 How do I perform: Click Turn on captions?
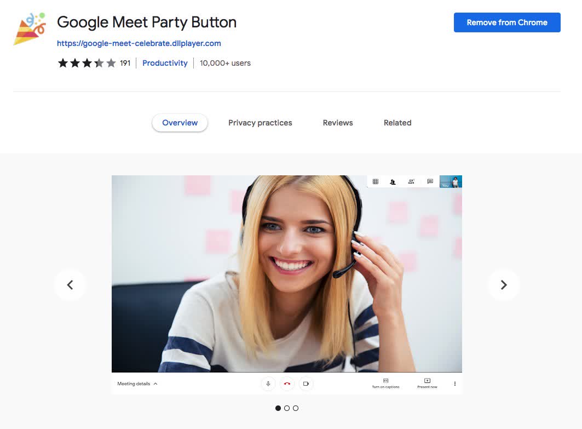click(385, 384)
